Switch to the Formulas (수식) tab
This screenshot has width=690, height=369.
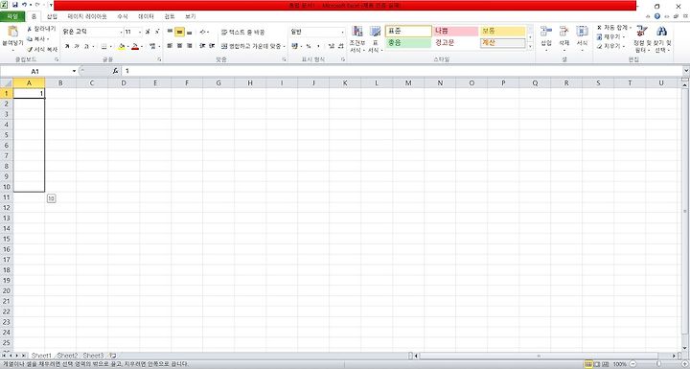pos(123,16)
